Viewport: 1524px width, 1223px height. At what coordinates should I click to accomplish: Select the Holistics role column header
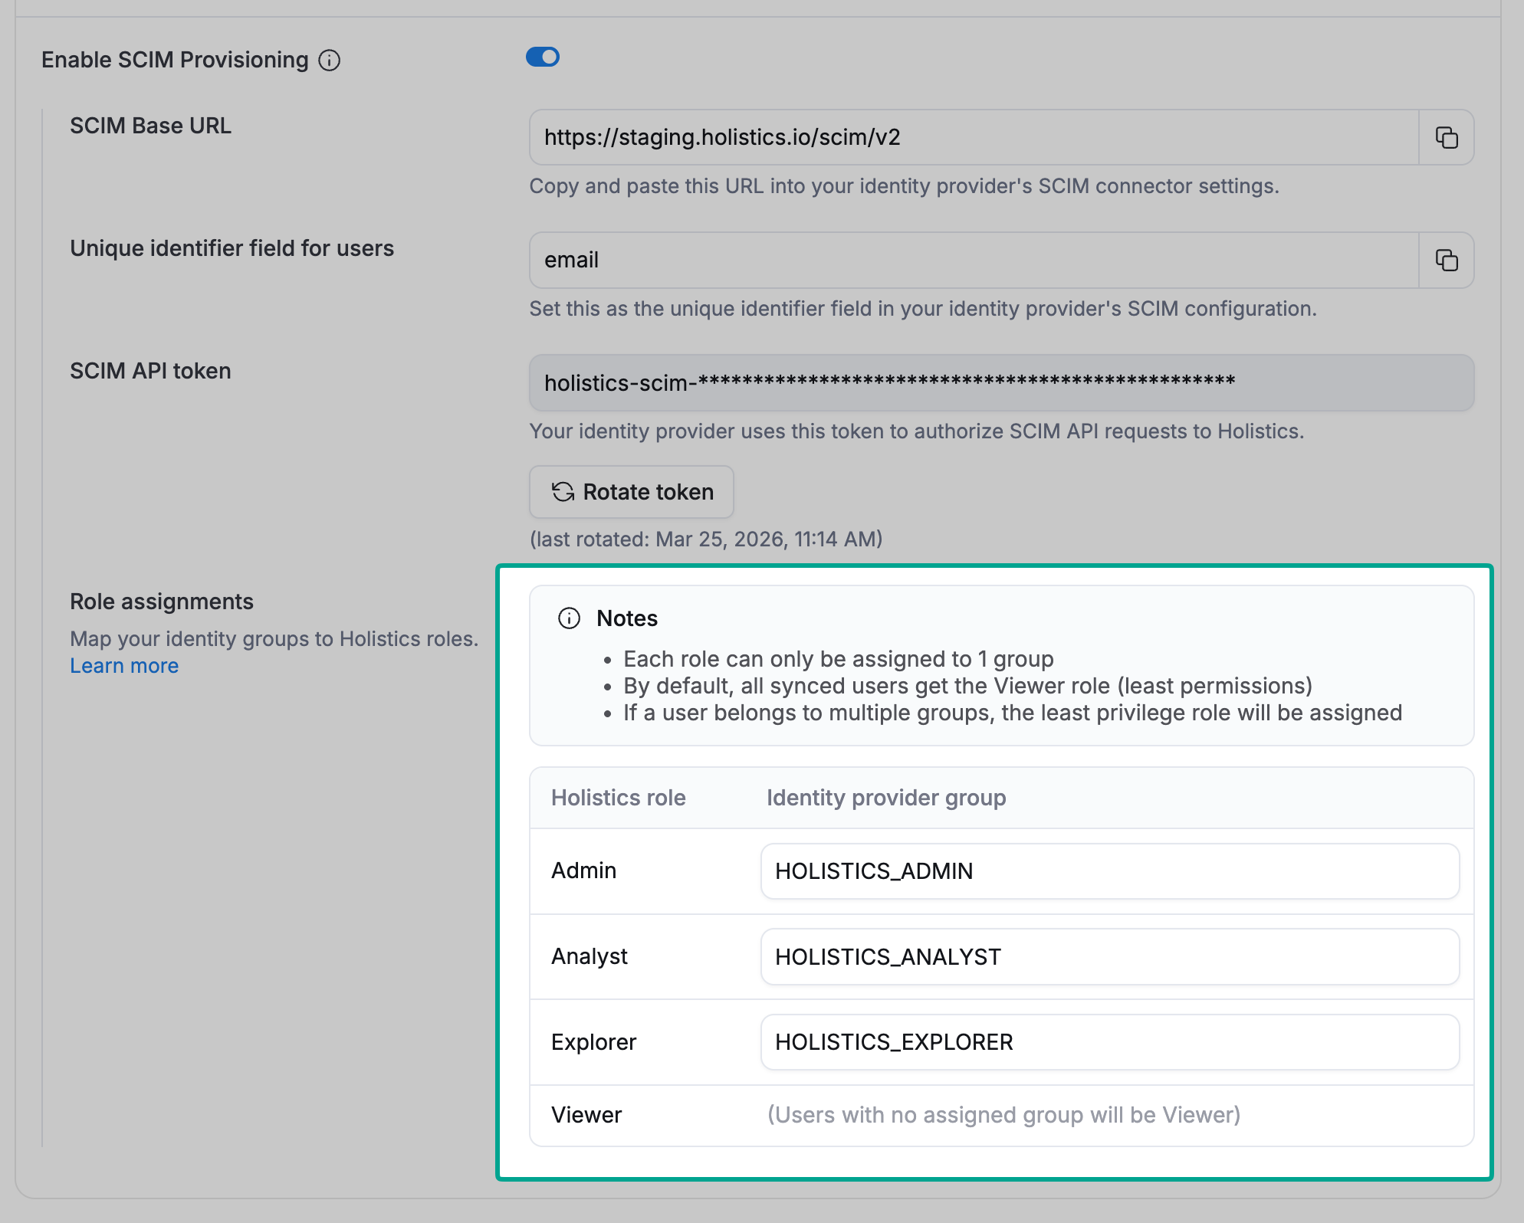[x=618, y=798]
